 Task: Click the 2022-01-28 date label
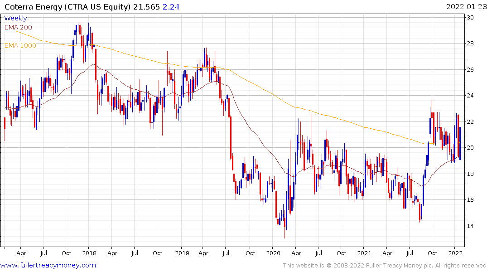coord(466,7)
